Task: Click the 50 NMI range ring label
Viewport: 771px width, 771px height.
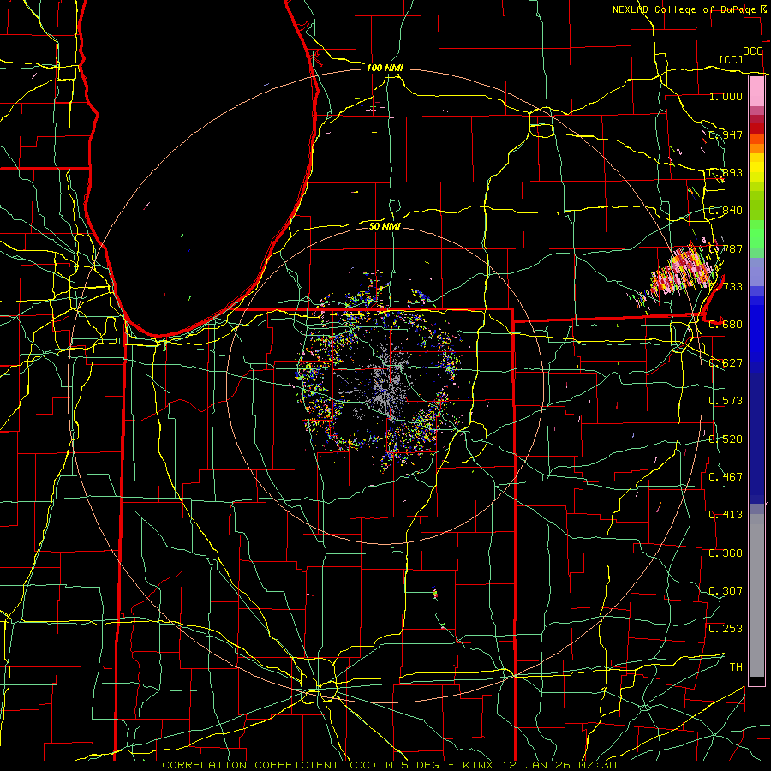Action: point(385,226)
